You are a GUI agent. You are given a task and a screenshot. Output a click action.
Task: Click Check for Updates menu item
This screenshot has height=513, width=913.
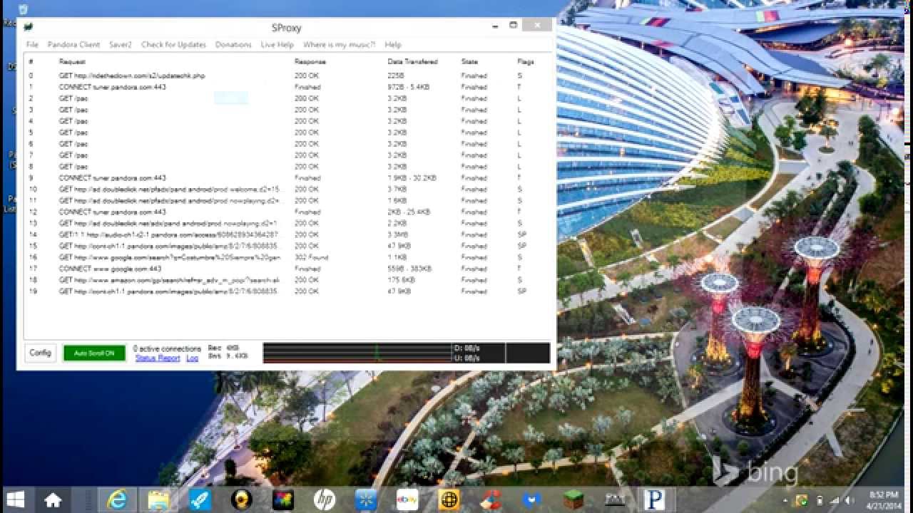[173, 44]
